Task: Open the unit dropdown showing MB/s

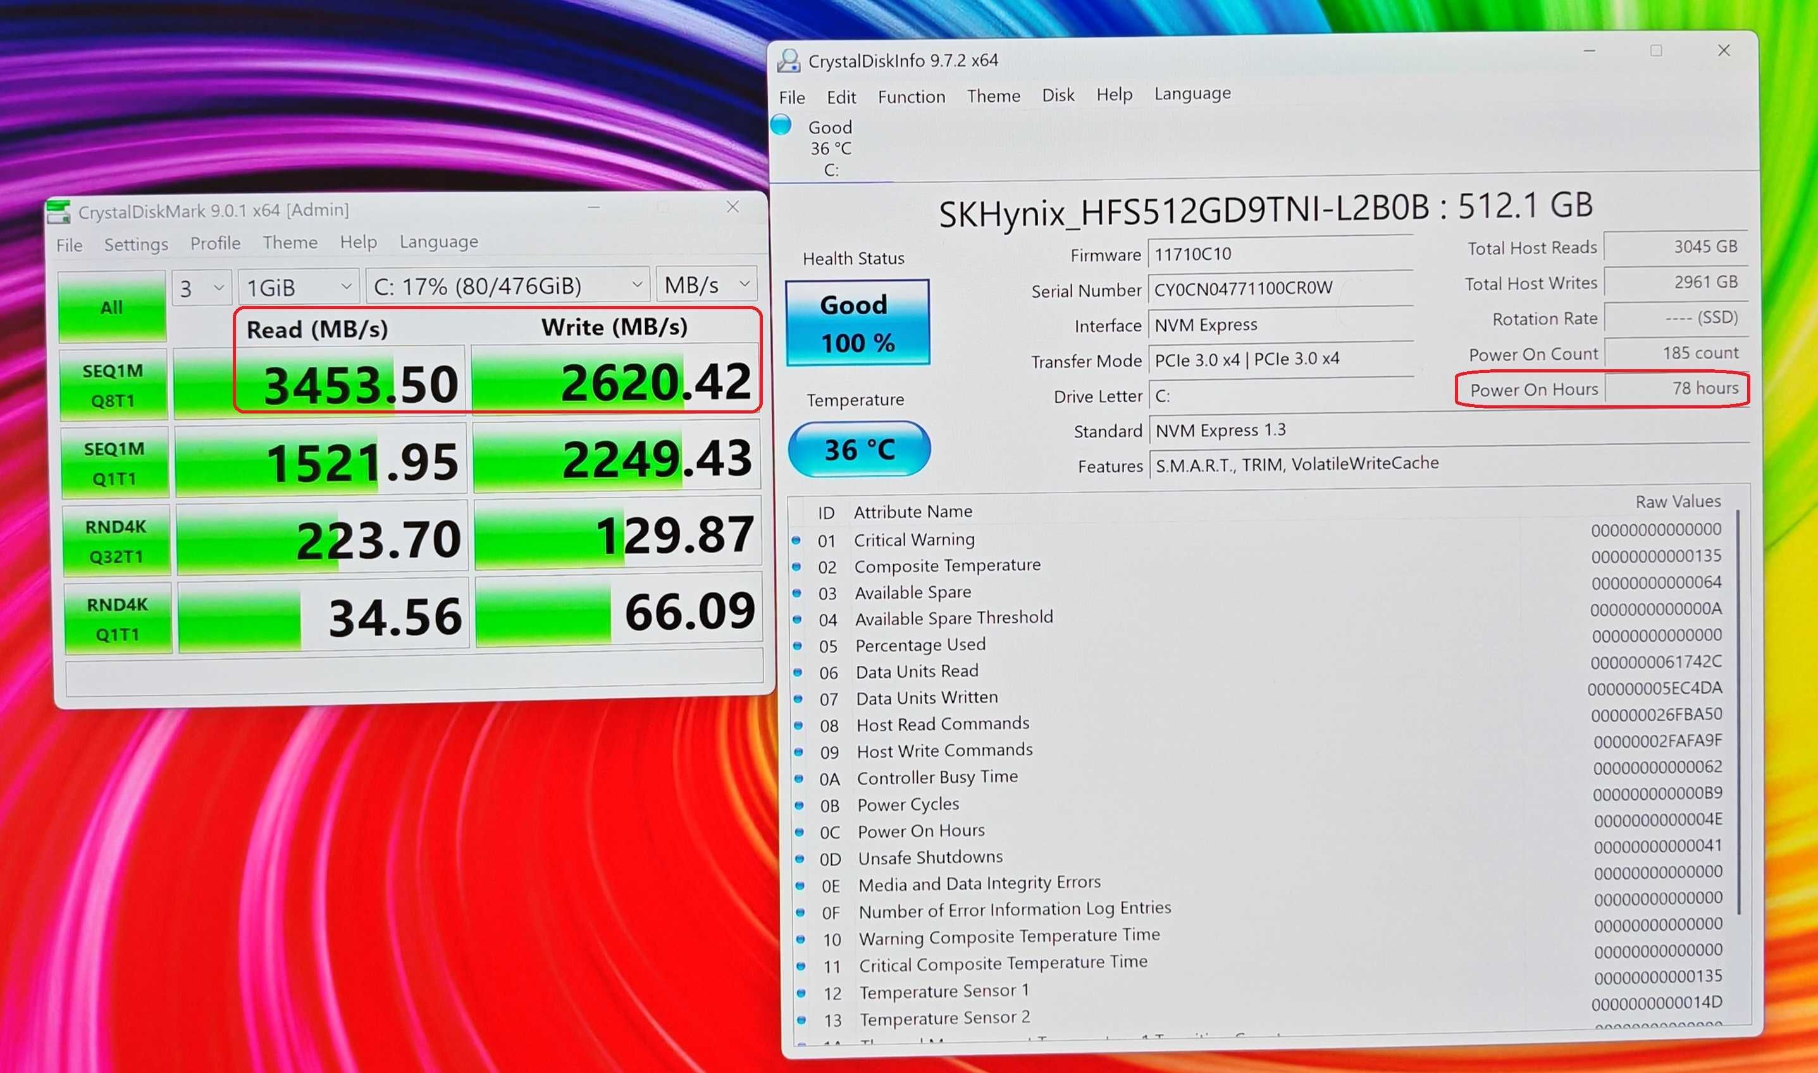Action: coord(707,285)
